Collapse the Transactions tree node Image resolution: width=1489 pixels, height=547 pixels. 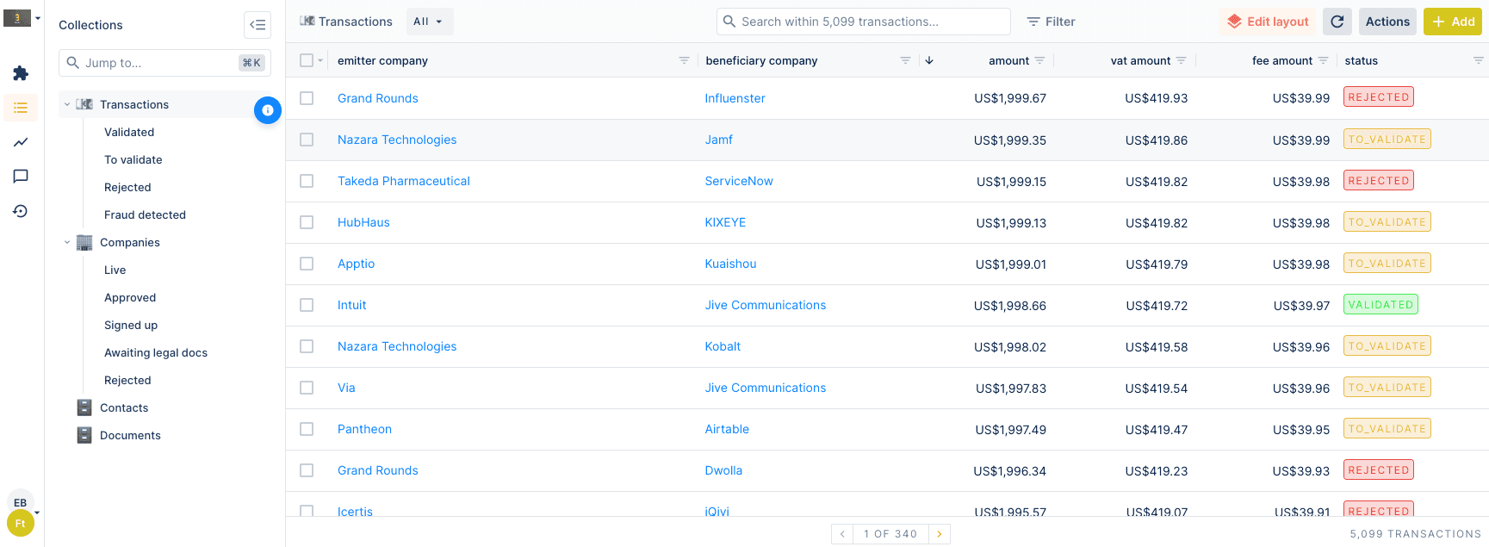tap(67, 104)
